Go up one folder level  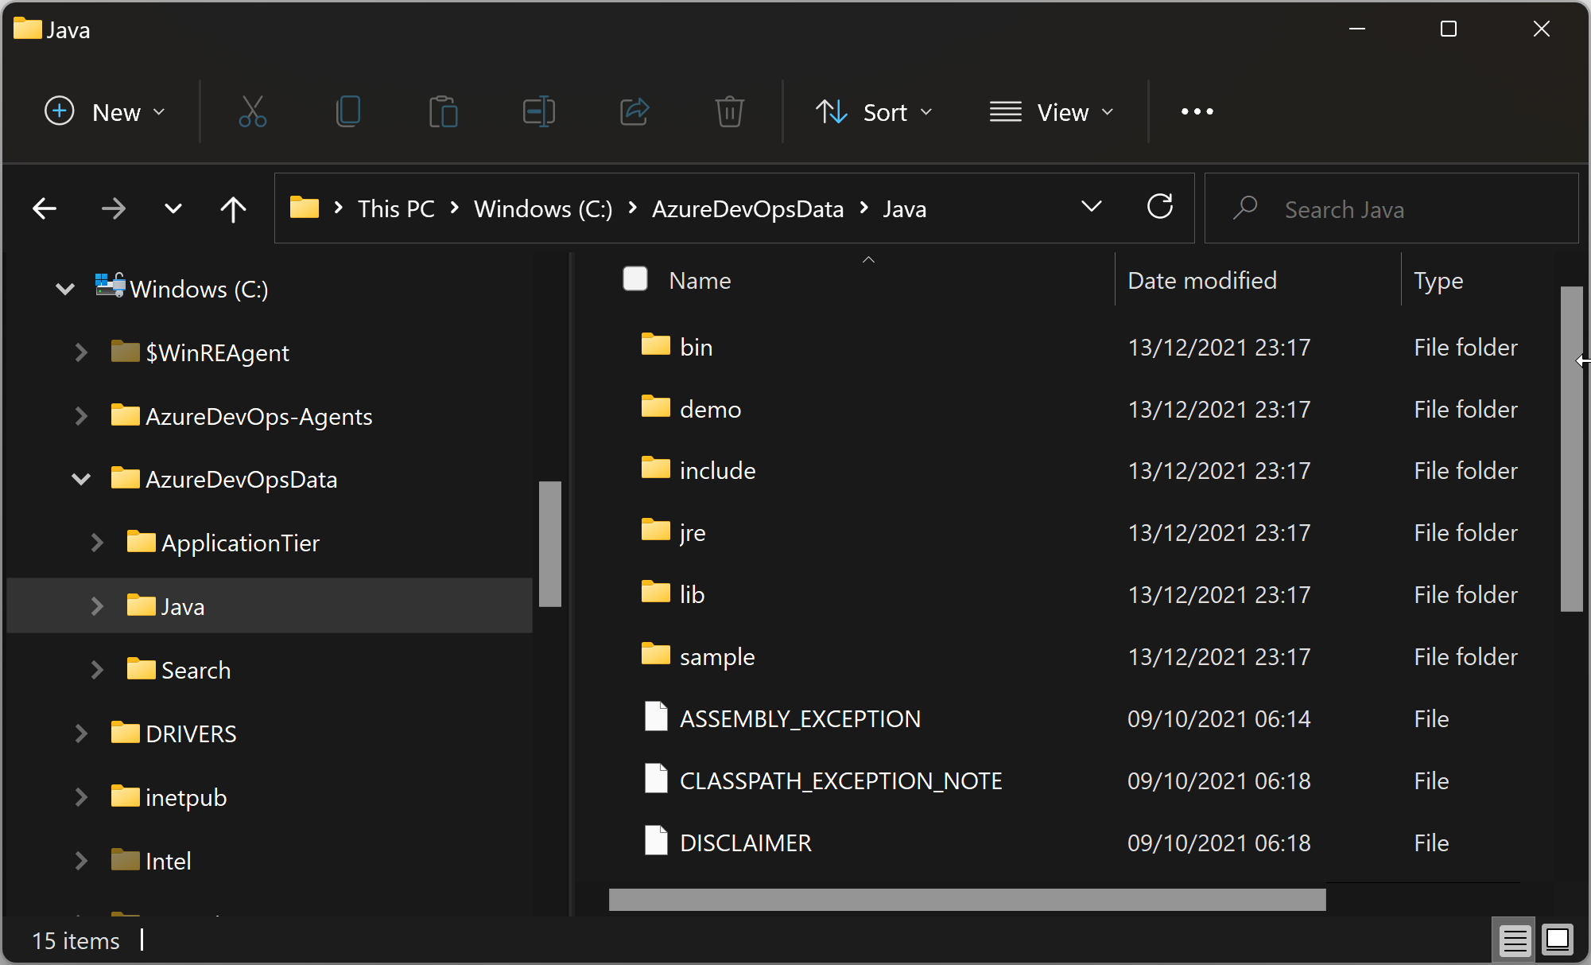pyautogui.click(x=233, y=209)
